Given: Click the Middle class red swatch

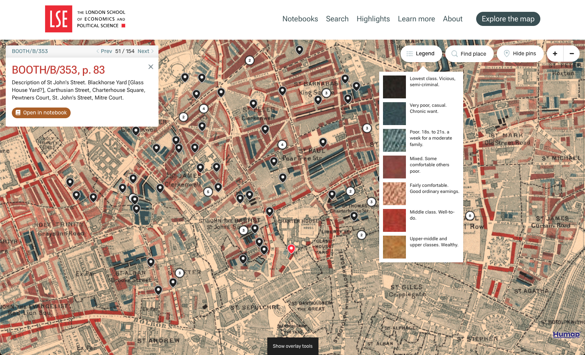Looking at the screenshot, I should point(394,220).
